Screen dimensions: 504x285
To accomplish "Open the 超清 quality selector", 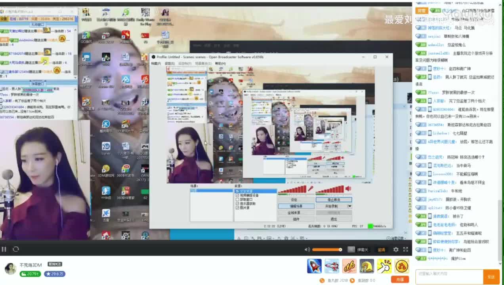I will tap(382, 250).
